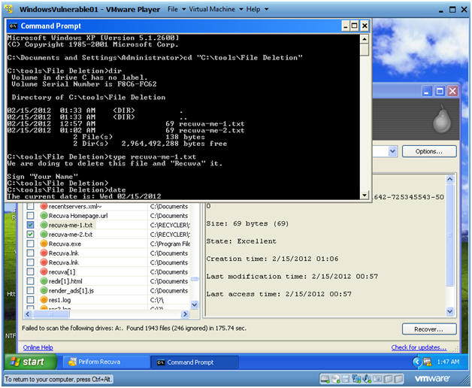Image resolution: width=472 pixels, height=388 pixels.
Task: Open the Windows XP start menu
Action: tap(30, 362)
